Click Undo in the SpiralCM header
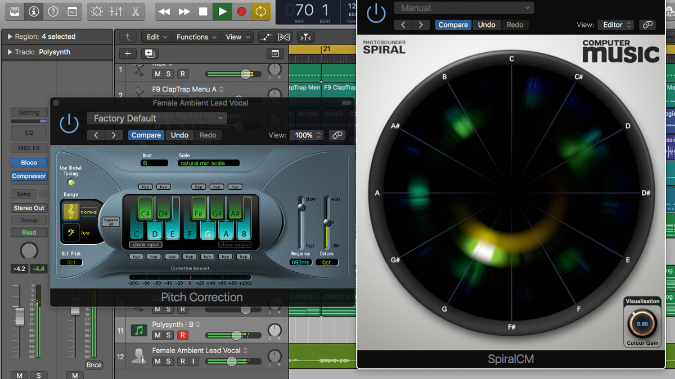 click(487, 25)
